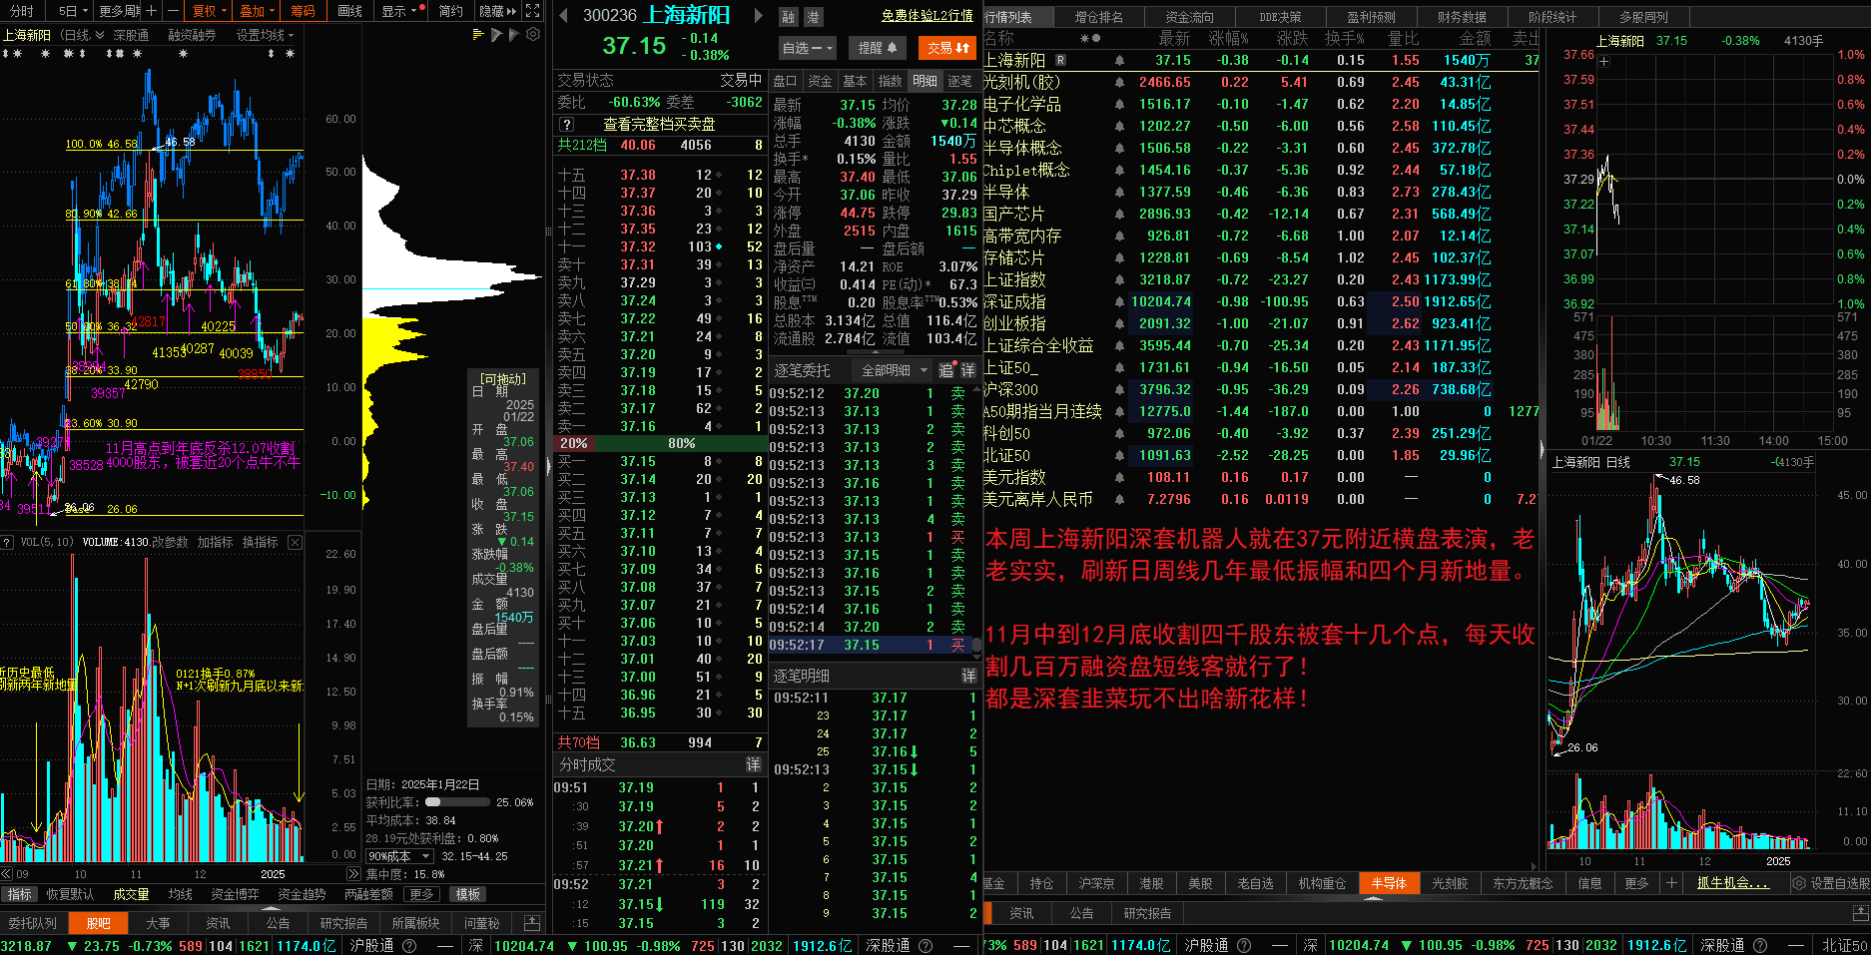Toggle the 成交量 volume indicator
The height and width of the screenshot is (955, 1871).
[x=131, y=894]
